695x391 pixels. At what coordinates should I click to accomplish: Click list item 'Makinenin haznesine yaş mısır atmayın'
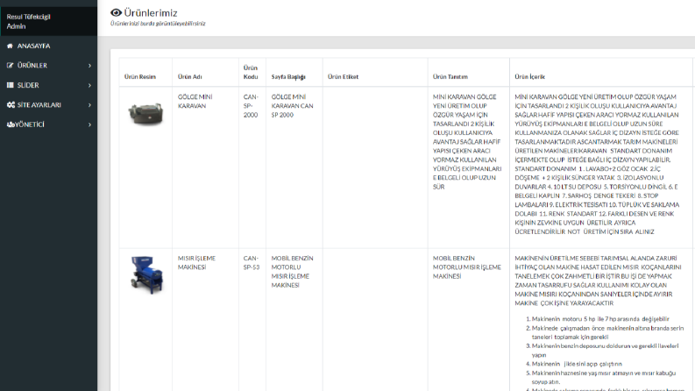[604, 377]
